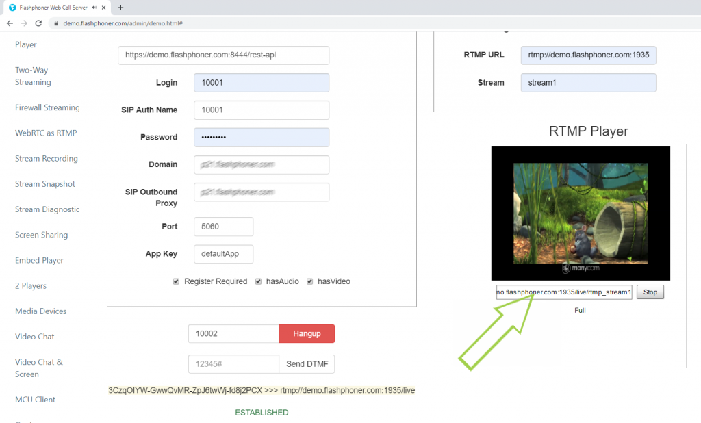Open 2 Players example
The image size is (701, 423).
click(31, 286)
